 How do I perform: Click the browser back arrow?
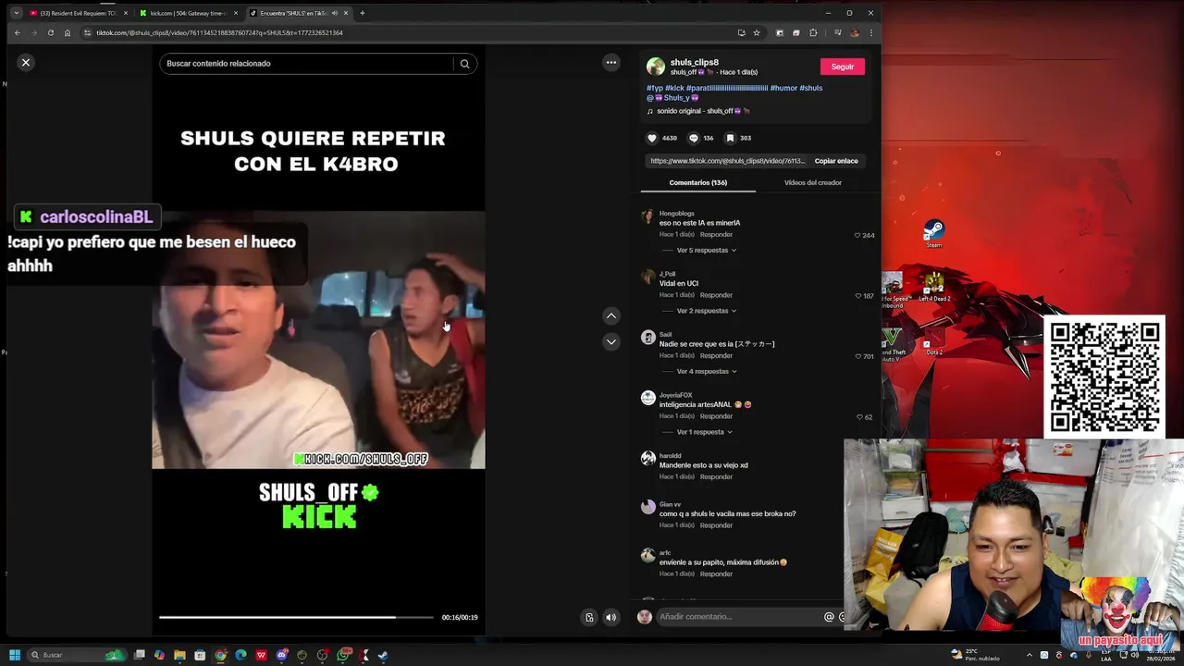click(x=17, y=32)
